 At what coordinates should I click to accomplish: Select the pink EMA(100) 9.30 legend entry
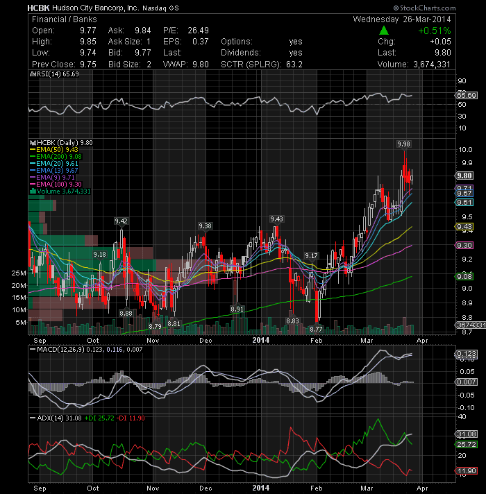tap(56, 185)
